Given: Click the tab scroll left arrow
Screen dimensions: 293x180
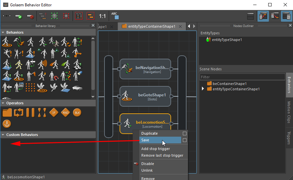Looking at the screenshot, I should coord(189,26).
